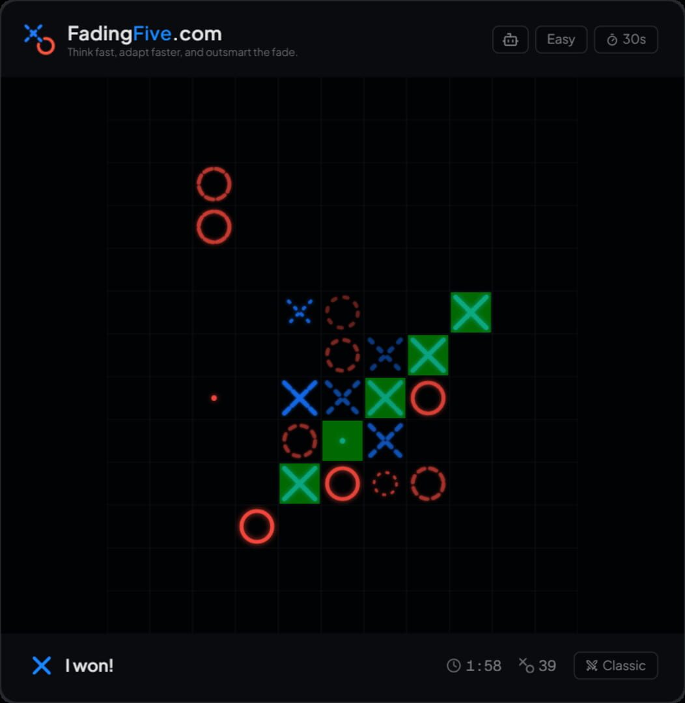Click the stopwatch icon in the 30s button
The height and width of the screenshot is (703, 685).
point(611,39)
